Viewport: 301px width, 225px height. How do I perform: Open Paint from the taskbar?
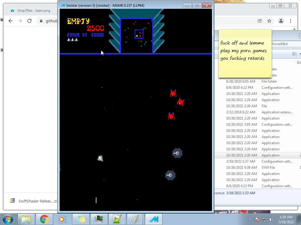click(x=135, y=219)
